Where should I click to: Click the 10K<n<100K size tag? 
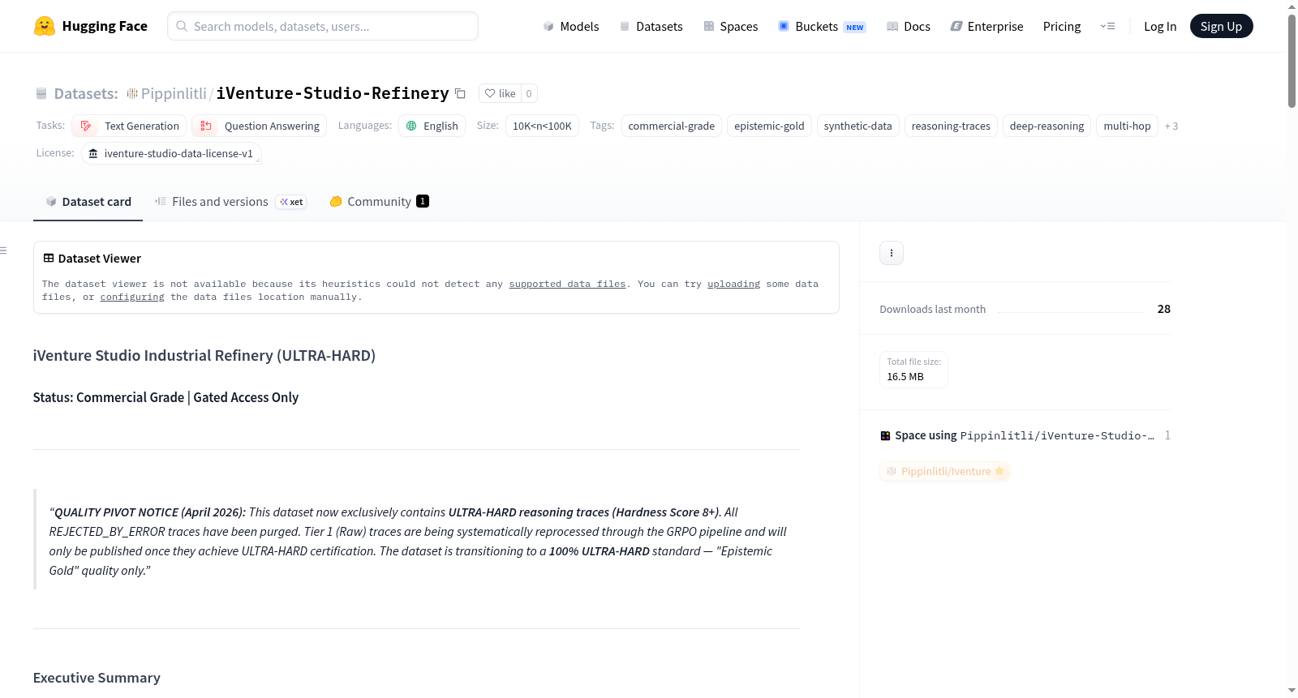tap(542, 126)
